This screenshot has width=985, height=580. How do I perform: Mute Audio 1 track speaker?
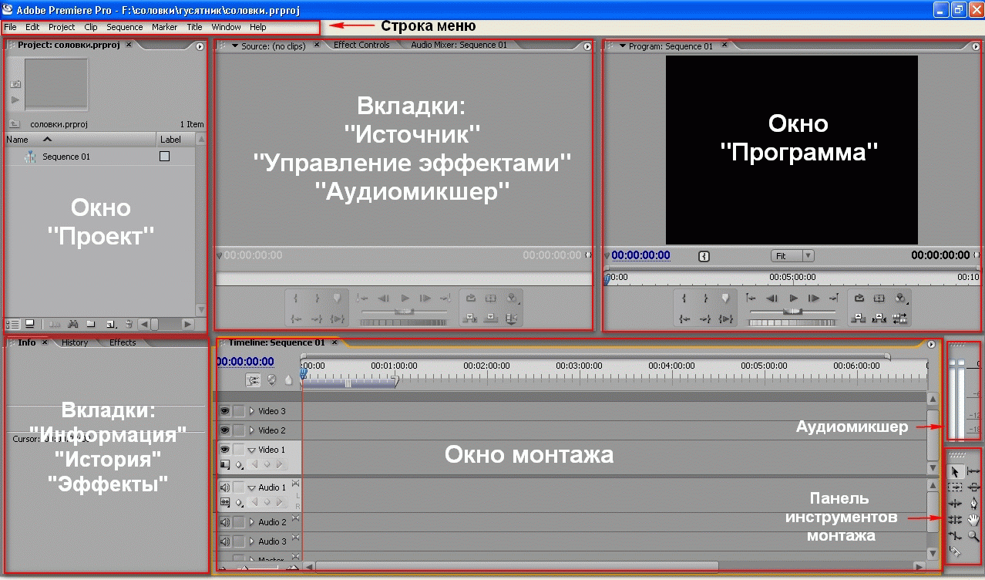click(x=225, y=487)
